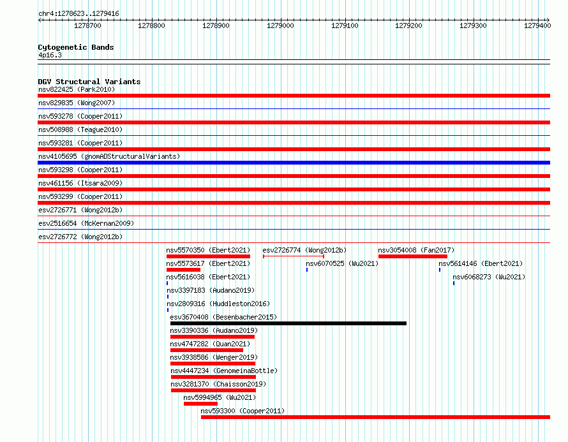Open the esv2516654 (McKernan2009) label
Screen dimensions: 568x442
86,223
